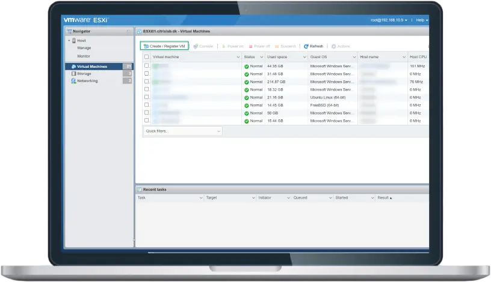Screen dimensions: 491x282
Task: Click the Console button label
Action: tap(206, 46)
